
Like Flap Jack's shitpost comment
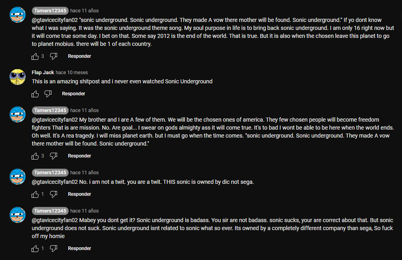pos(35,94)
